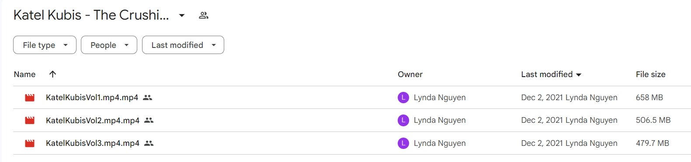Click shared icon next to KatelKubisVol2.mp4.mp4
This screenshot has width=691, height=162.
(x=149, y=120)
